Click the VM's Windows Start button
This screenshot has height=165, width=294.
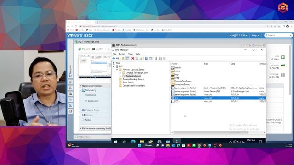point(115,142)
